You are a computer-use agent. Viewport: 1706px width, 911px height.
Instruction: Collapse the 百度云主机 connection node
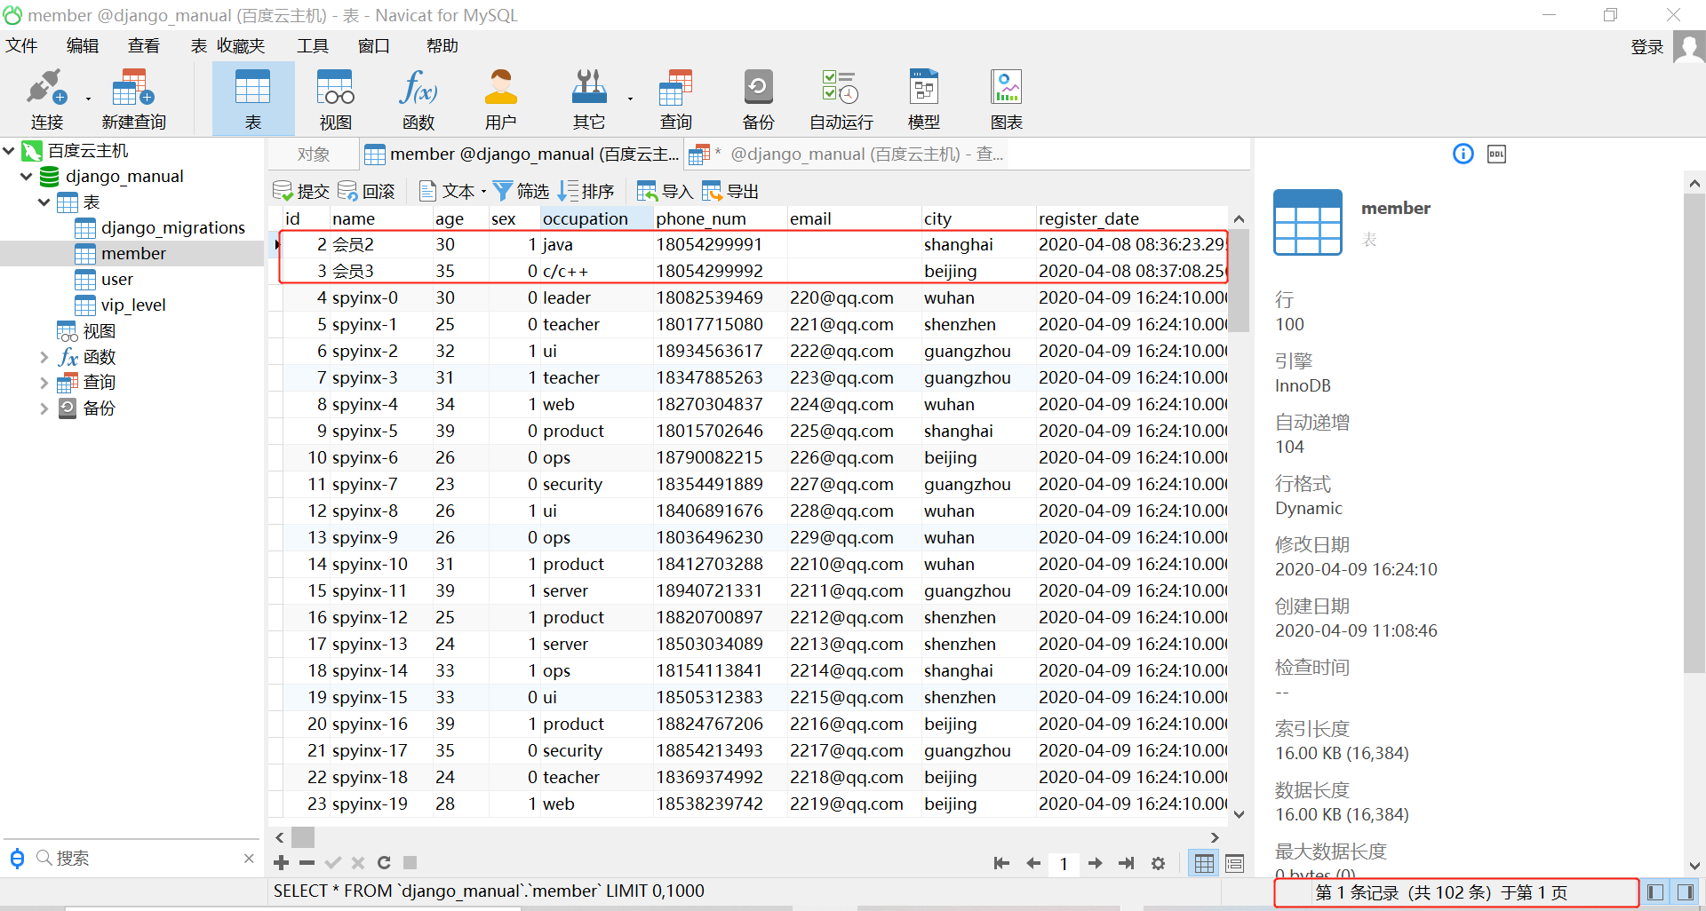(9, 151)
